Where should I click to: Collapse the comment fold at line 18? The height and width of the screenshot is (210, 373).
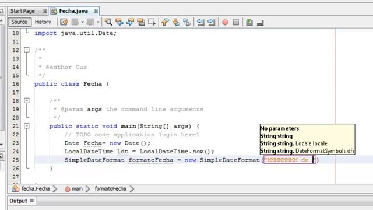click(x=27, y=101)
